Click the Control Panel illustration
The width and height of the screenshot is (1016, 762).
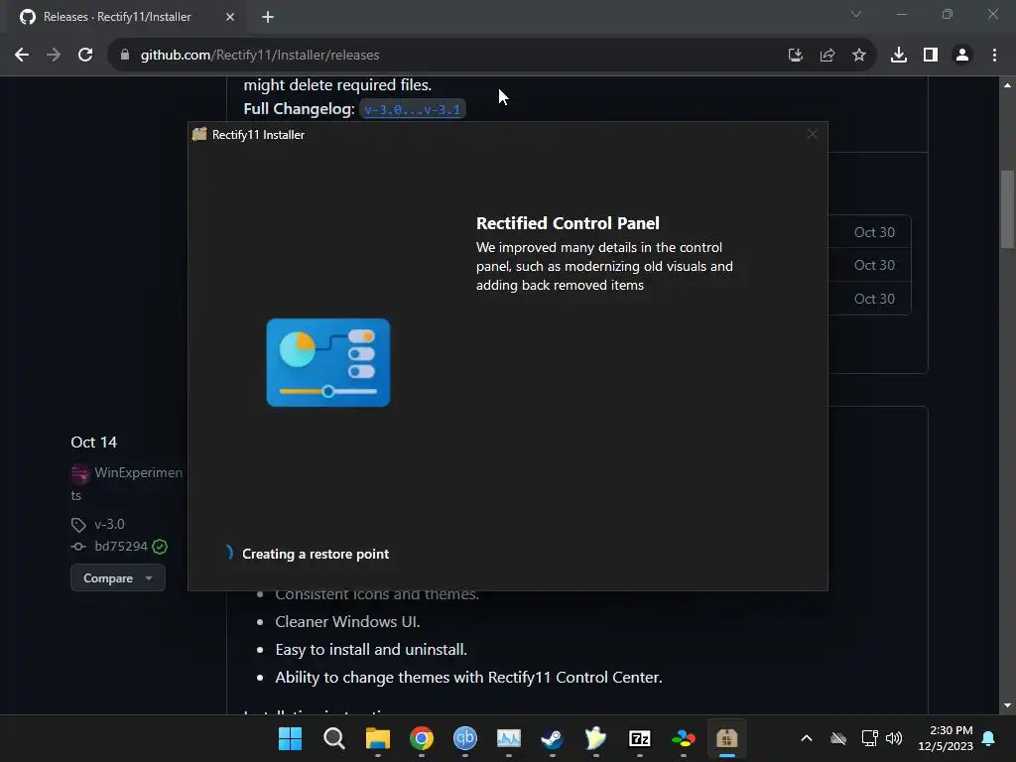tap(327, 362)
